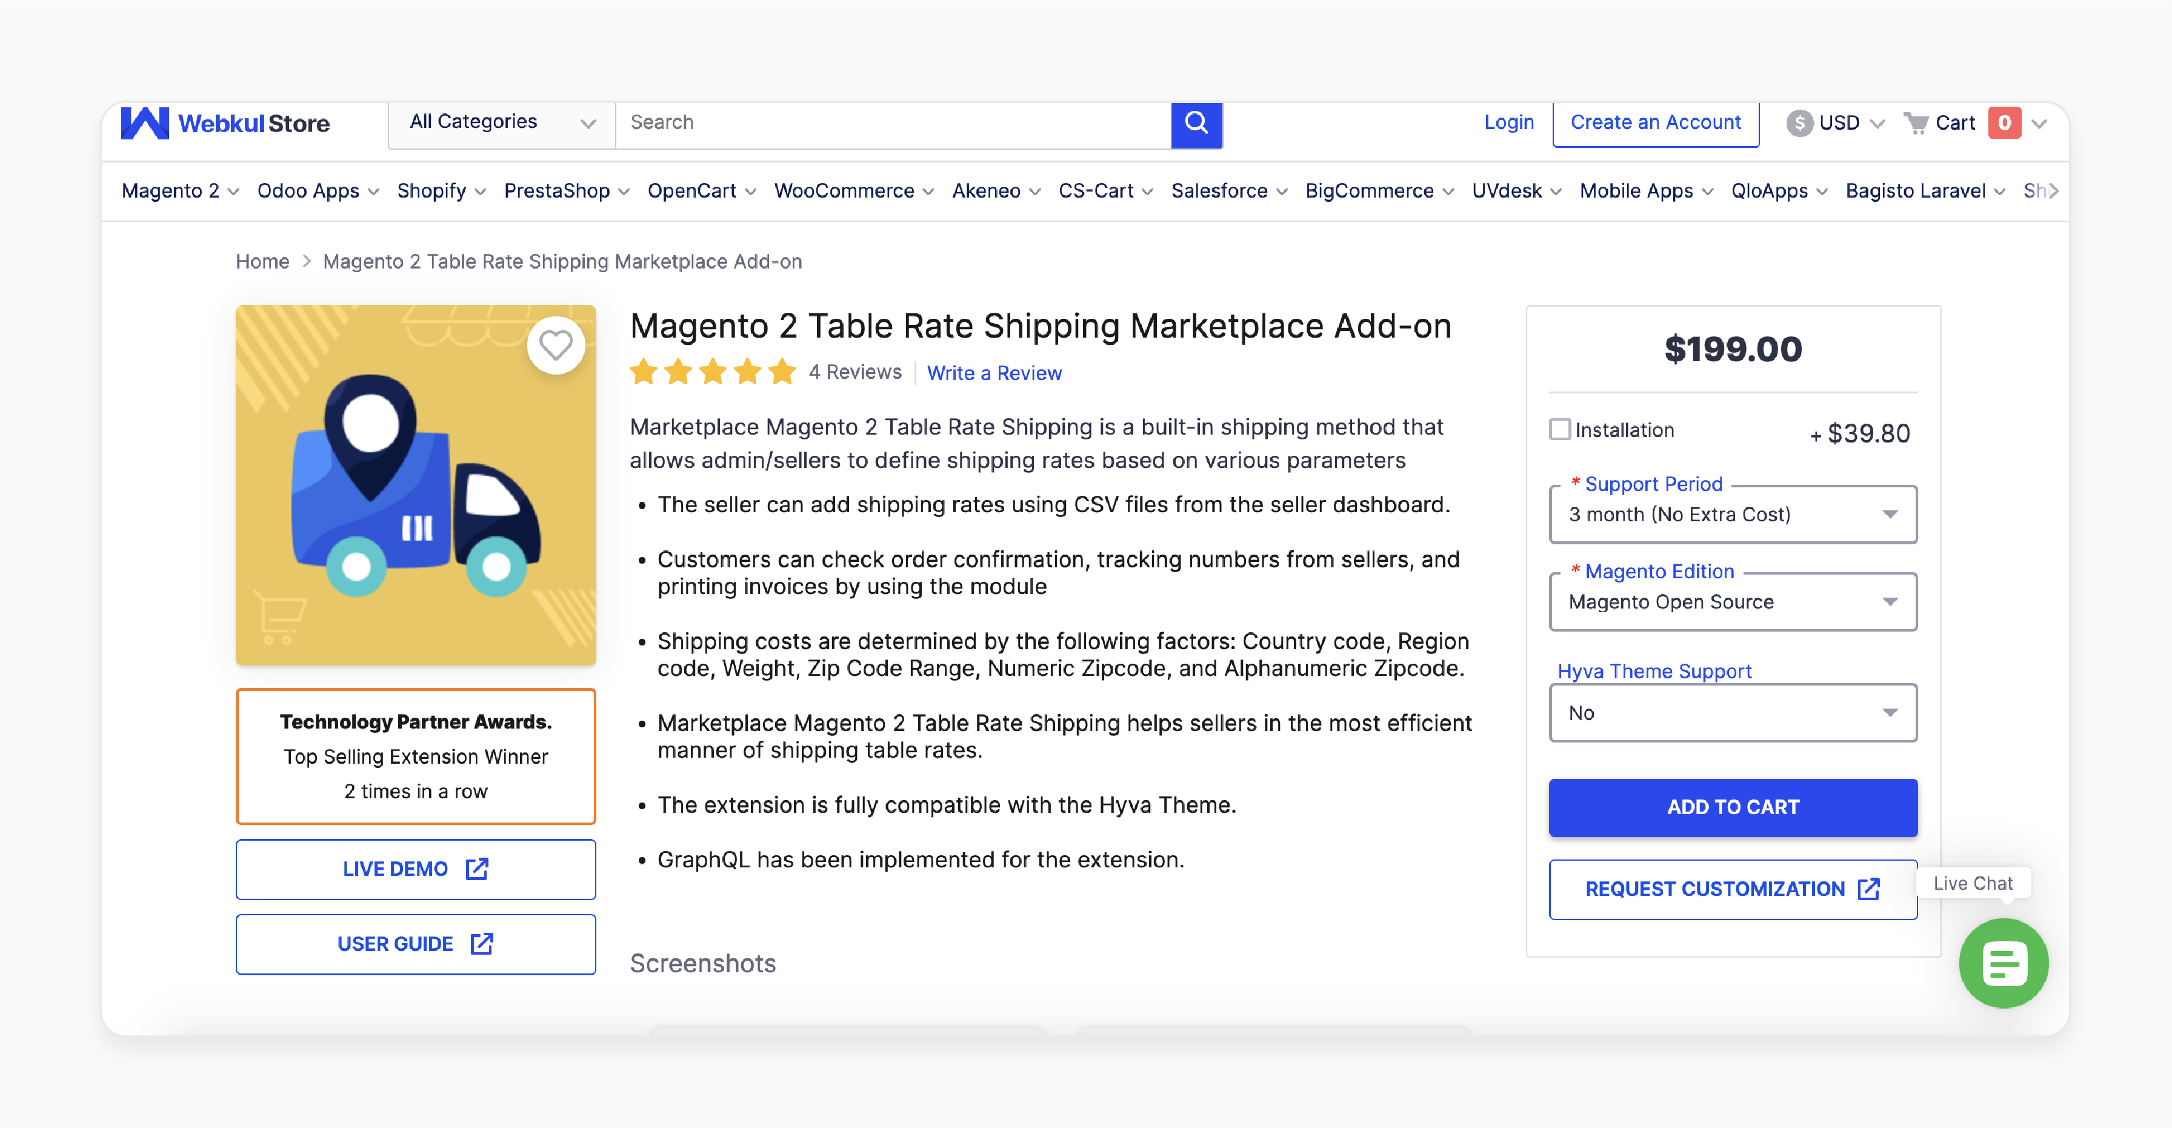
Task: Go to Home breadcrumb
Action: click(x=262, y=261)
